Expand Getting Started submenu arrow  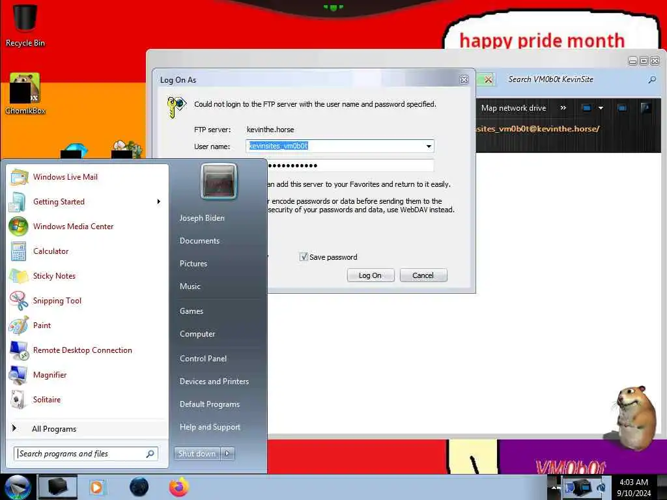pos(158,202)
